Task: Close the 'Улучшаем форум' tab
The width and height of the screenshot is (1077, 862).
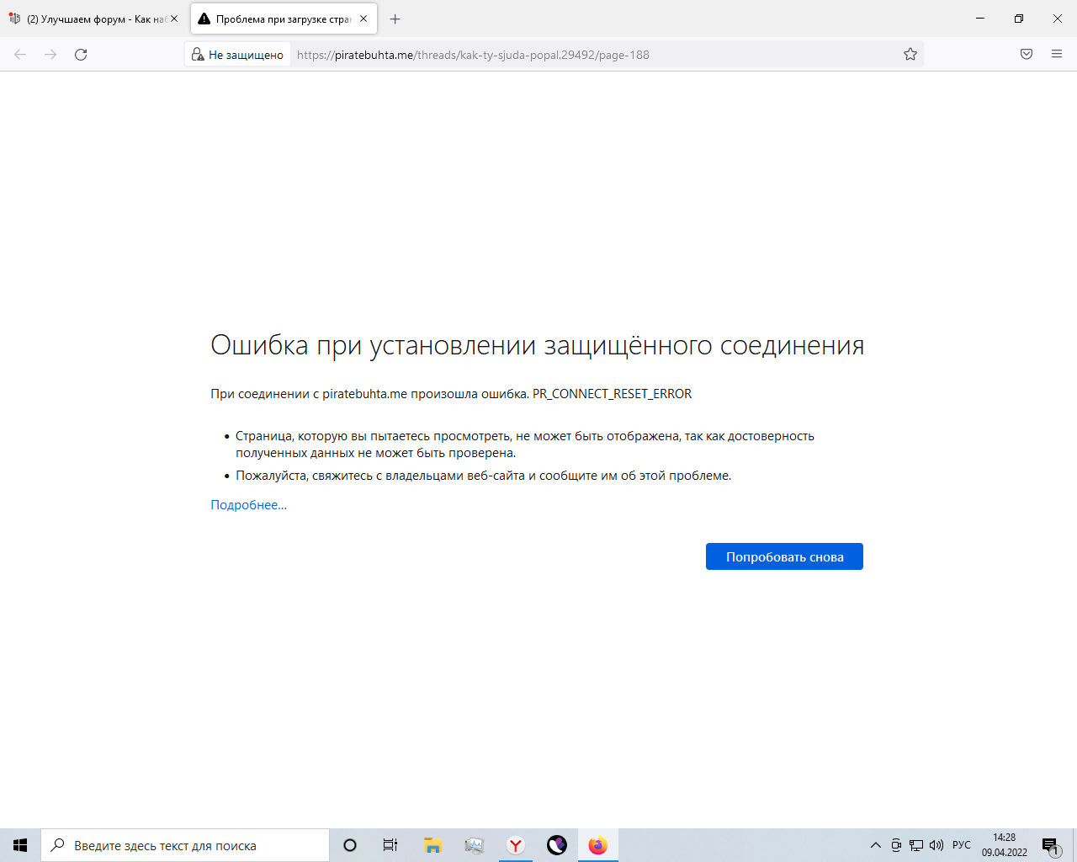Action: pyautogui.click(x=174, y=19)
